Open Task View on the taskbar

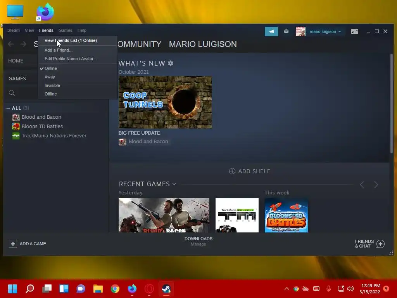(47, 289)
